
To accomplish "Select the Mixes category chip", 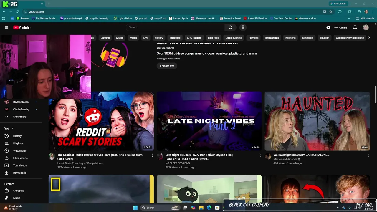I will [x=133, y=38].
